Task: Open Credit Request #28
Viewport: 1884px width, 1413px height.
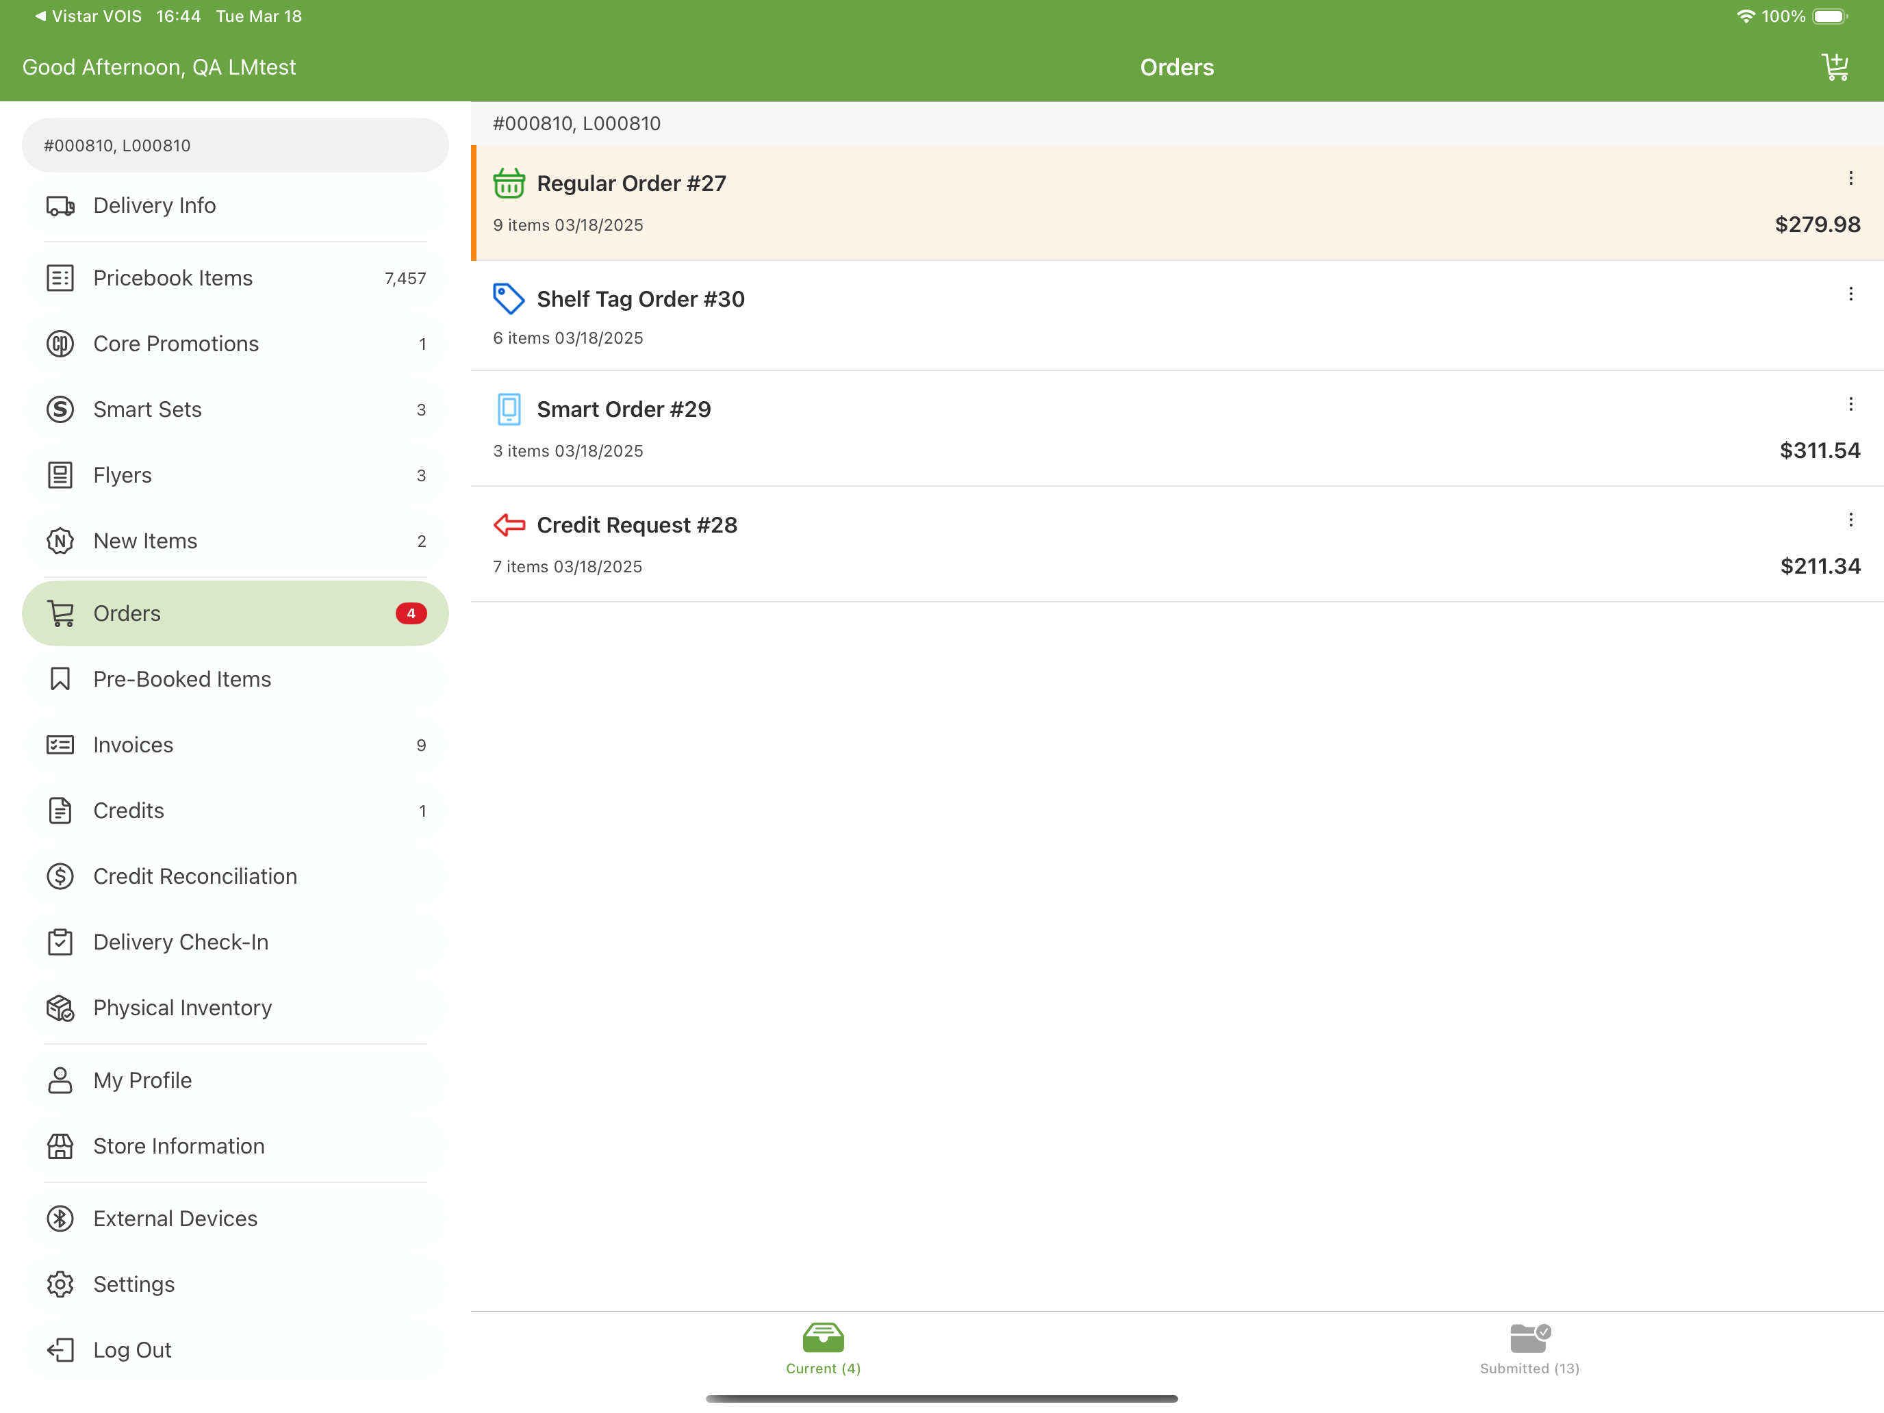Action: 1177,544
